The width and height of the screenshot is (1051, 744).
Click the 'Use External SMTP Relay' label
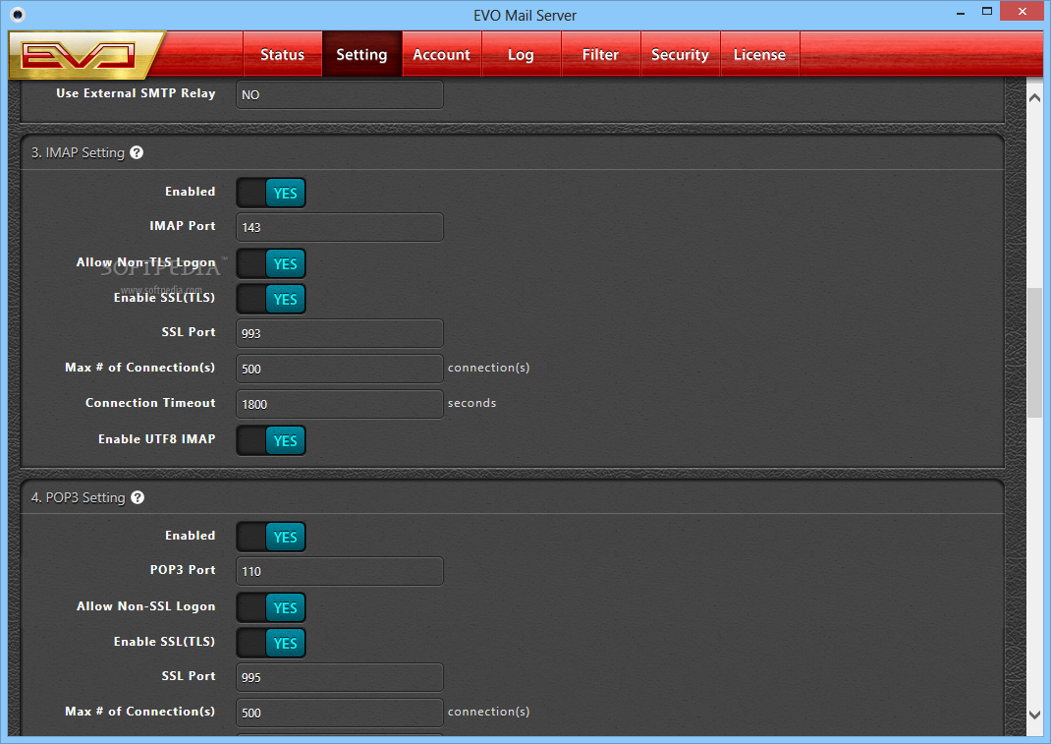click(137, 93)
